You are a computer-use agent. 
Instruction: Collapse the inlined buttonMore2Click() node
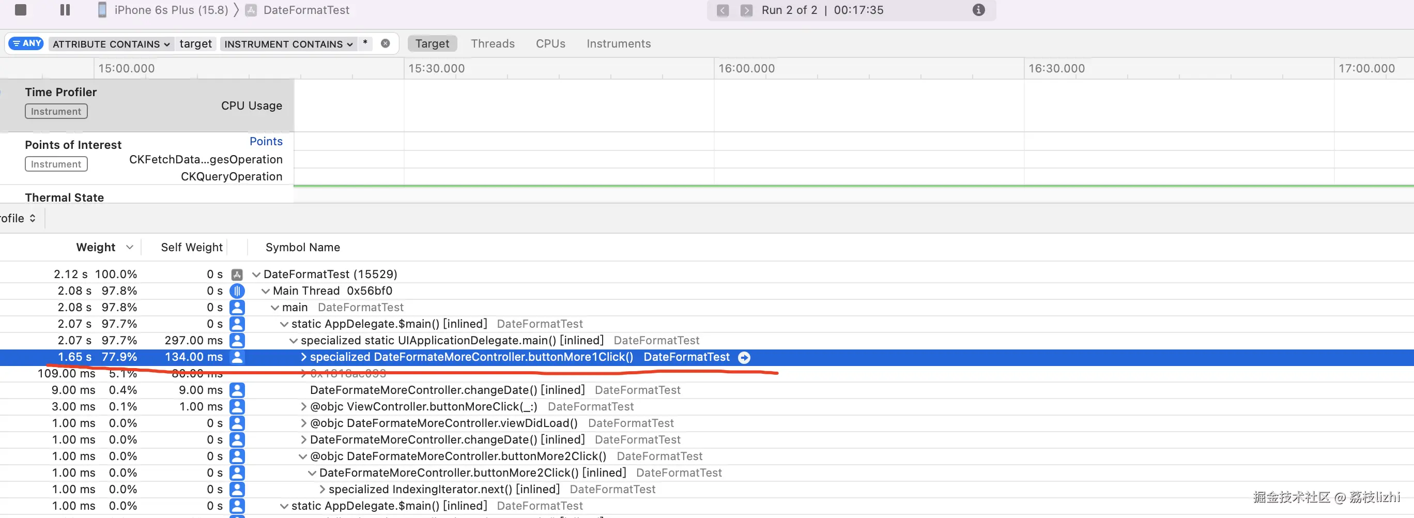312,473
